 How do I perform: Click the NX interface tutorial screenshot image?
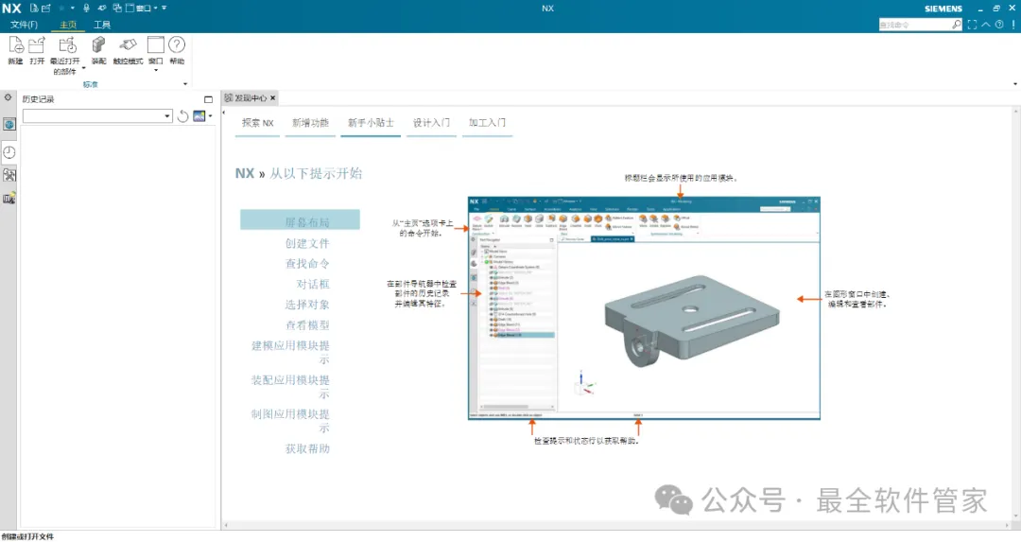[644, 308]
